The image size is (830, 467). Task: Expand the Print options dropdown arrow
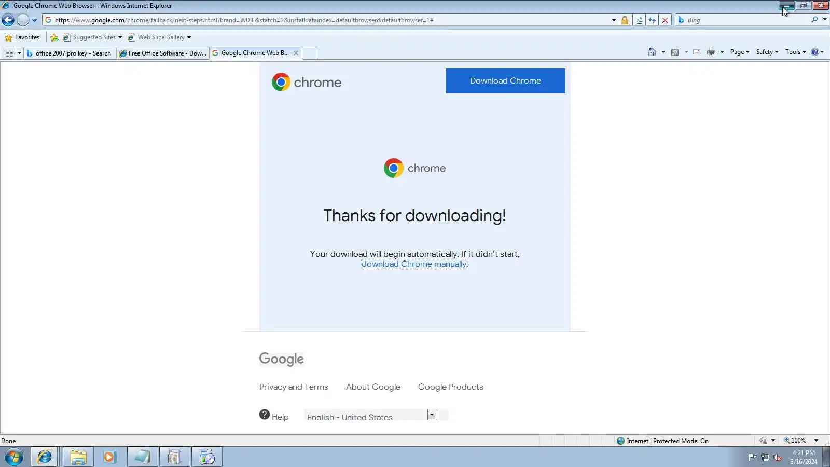722,52
